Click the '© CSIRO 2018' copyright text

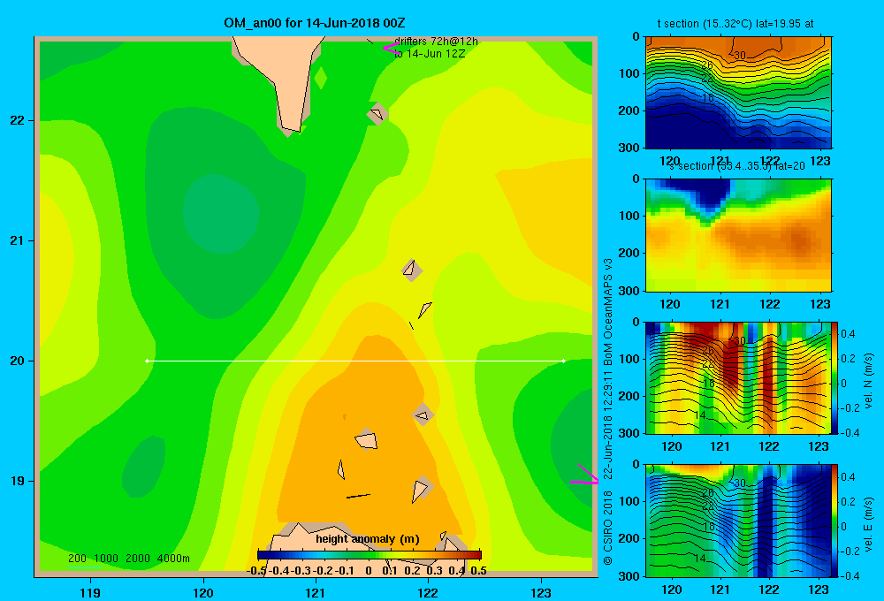(x=608, y=528)
